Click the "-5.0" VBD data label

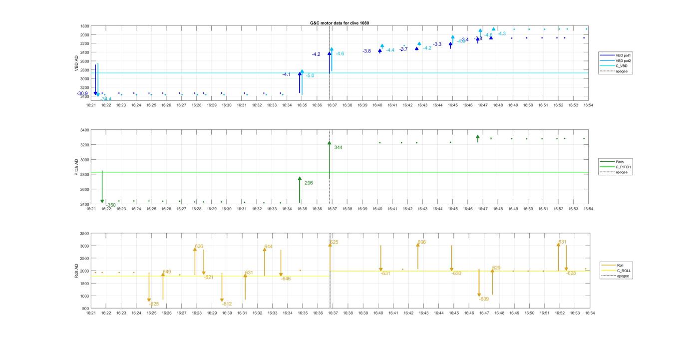click(310, 75)
